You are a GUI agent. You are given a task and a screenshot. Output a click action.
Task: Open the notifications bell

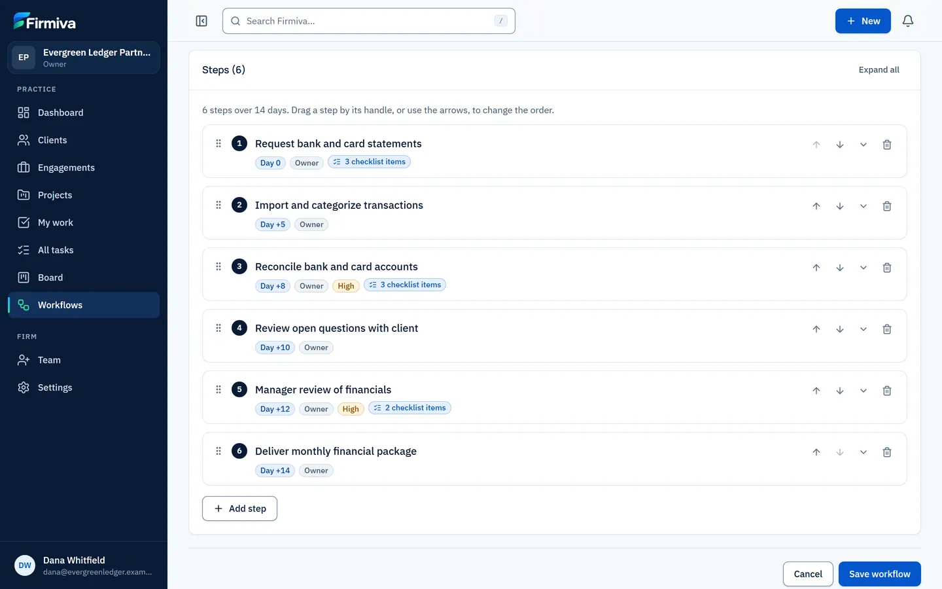coord(908,21)
